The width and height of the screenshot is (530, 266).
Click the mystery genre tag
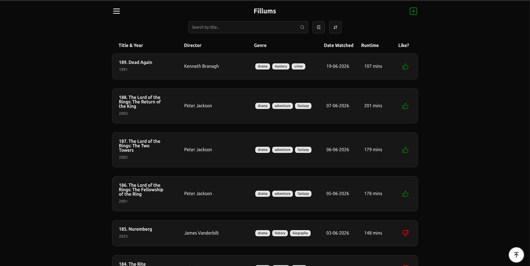pyautogui.click(x=281, y=66)
